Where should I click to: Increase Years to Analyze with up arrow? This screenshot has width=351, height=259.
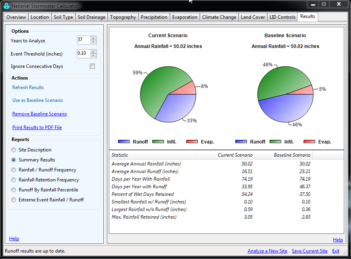click(93, 38)
